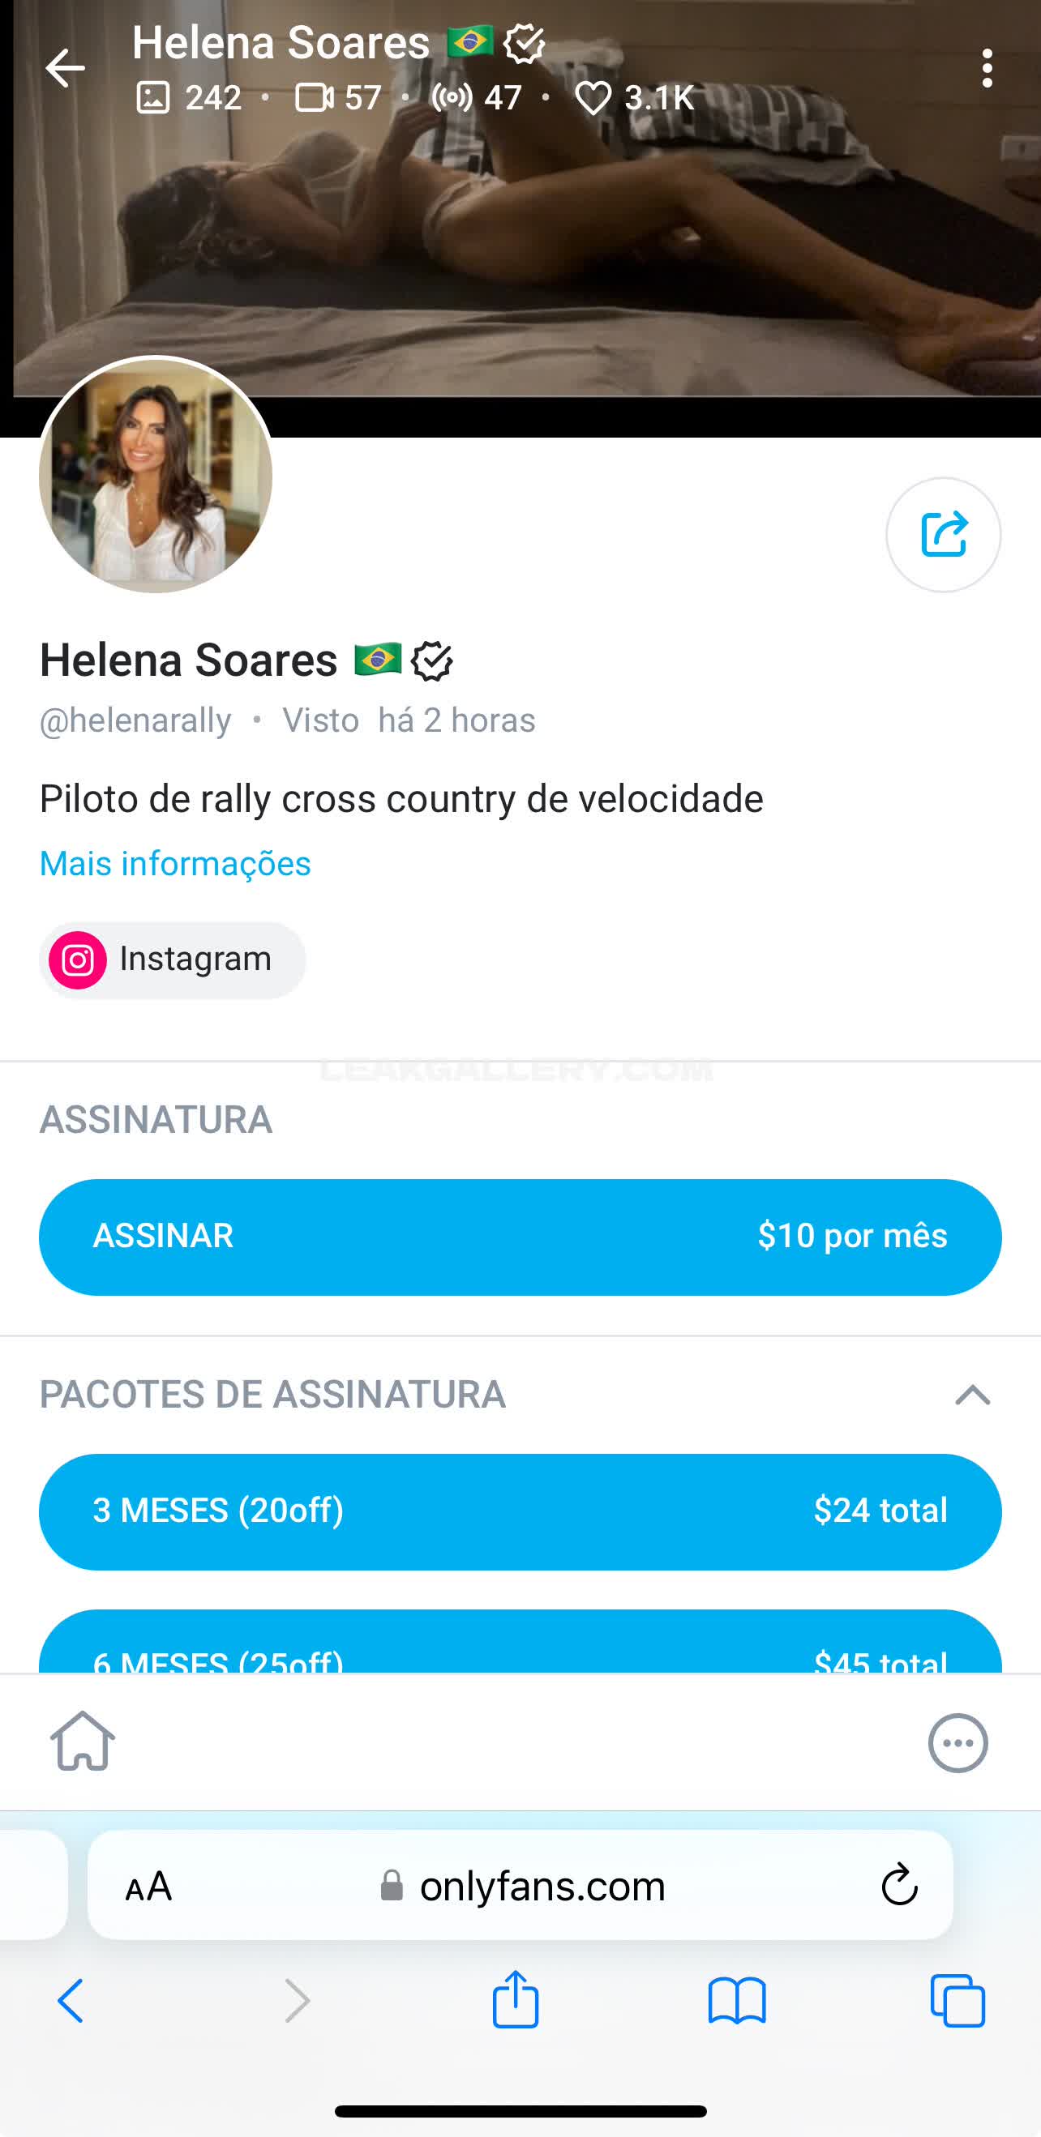Tap the verified badge beside profile name

click(x=431, y=661)
